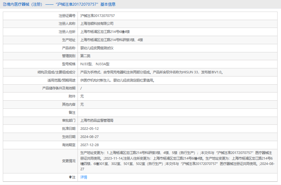Click model spec NJ33型、NJ33A型
This screenshot has width=281, height=185.
95,64
